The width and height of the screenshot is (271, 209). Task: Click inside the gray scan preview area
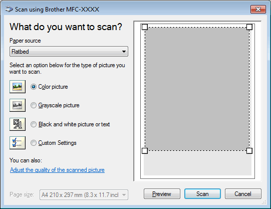[197, 89]
